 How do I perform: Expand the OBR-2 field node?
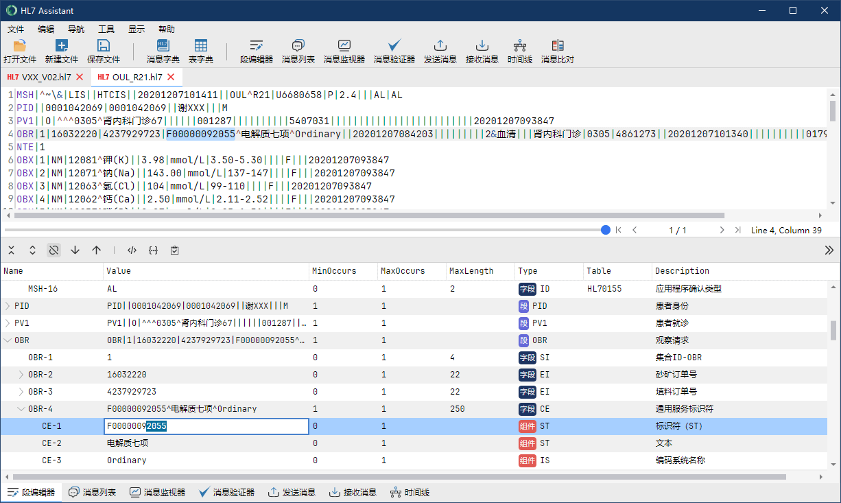(21, 375)
